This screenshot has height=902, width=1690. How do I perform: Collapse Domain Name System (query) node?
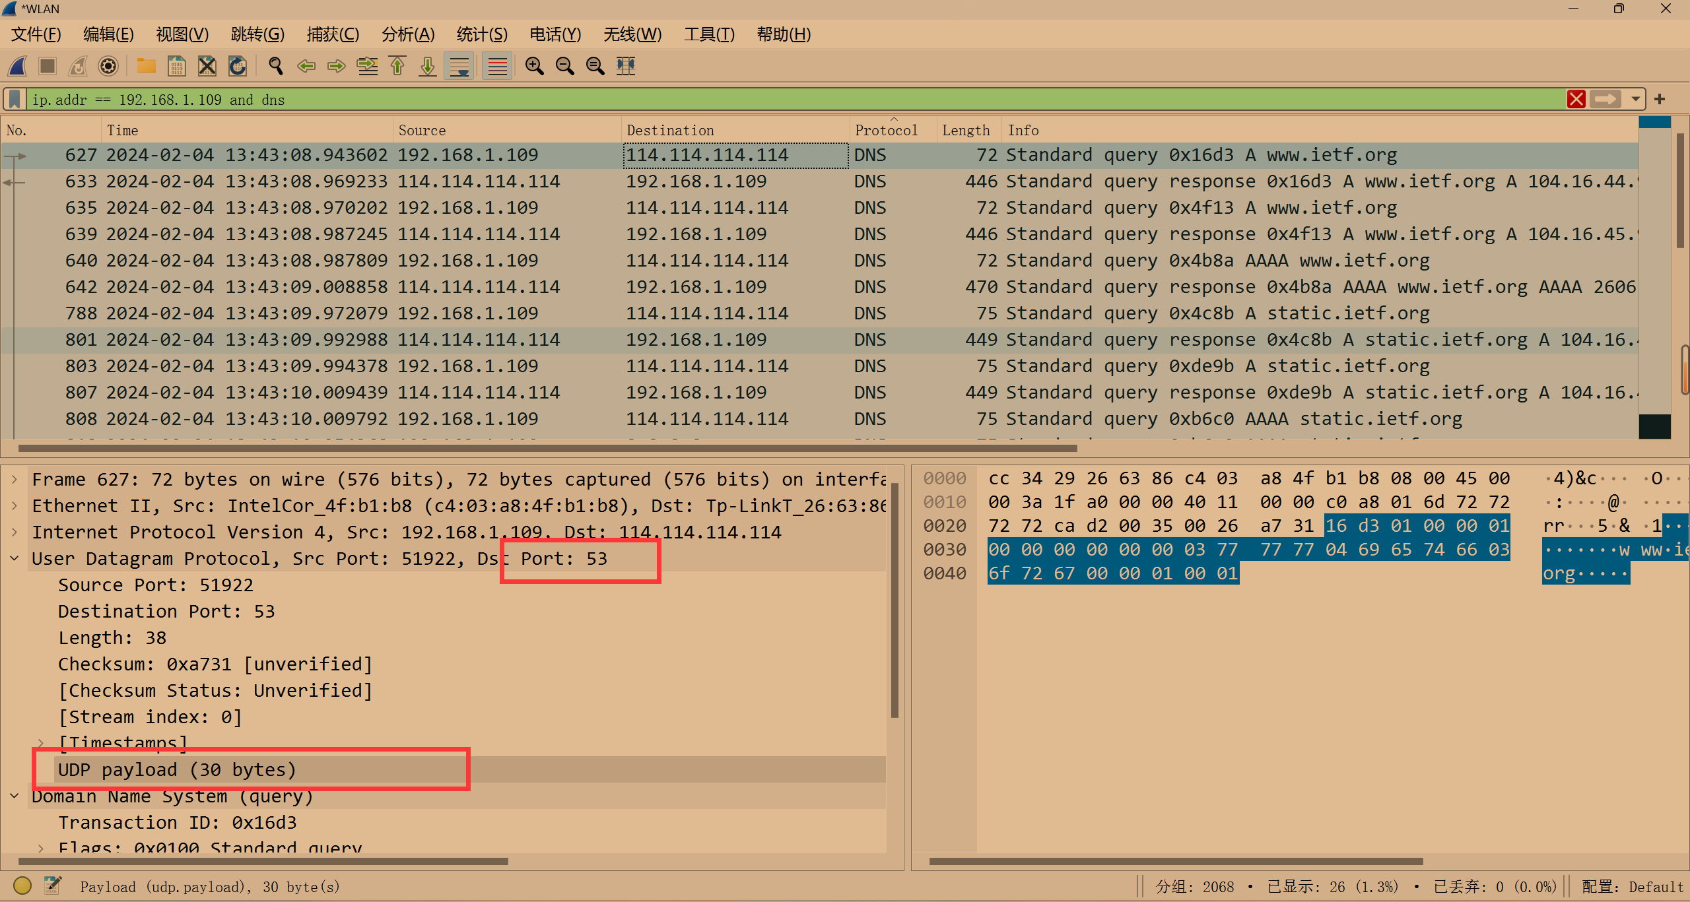coord(15,796)
